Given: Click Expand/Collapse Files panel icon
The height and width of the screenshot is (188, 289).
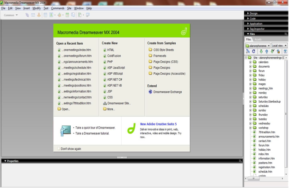Looking at the screenshot, I should [x=285, y=52].
